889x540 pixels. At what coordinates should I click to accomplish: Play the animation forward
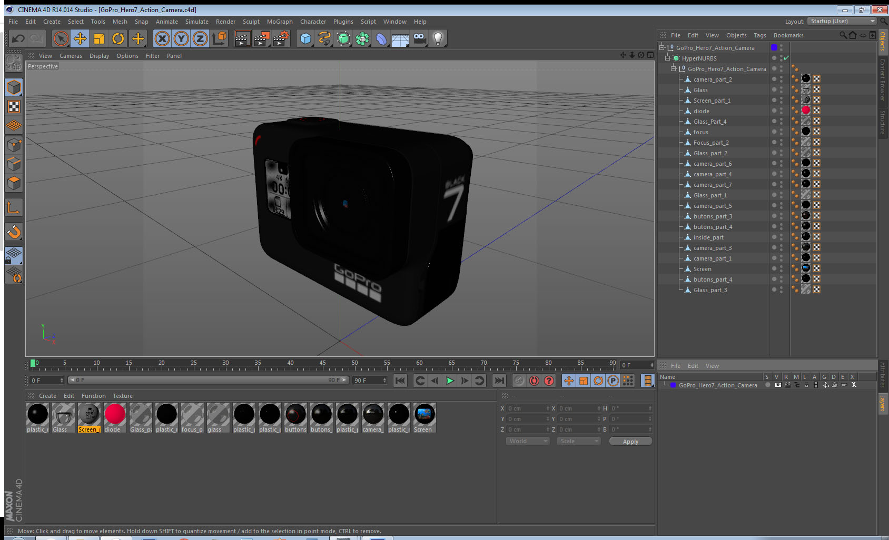[450, 381]
